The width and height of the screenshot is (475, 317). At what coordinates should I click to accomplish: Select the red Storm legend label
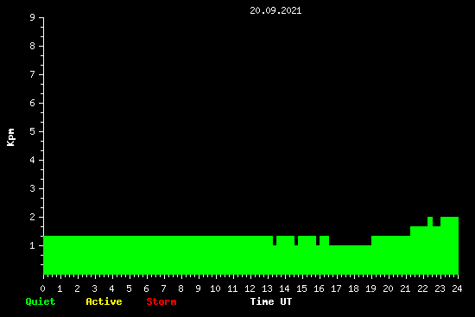click(161, 301)
